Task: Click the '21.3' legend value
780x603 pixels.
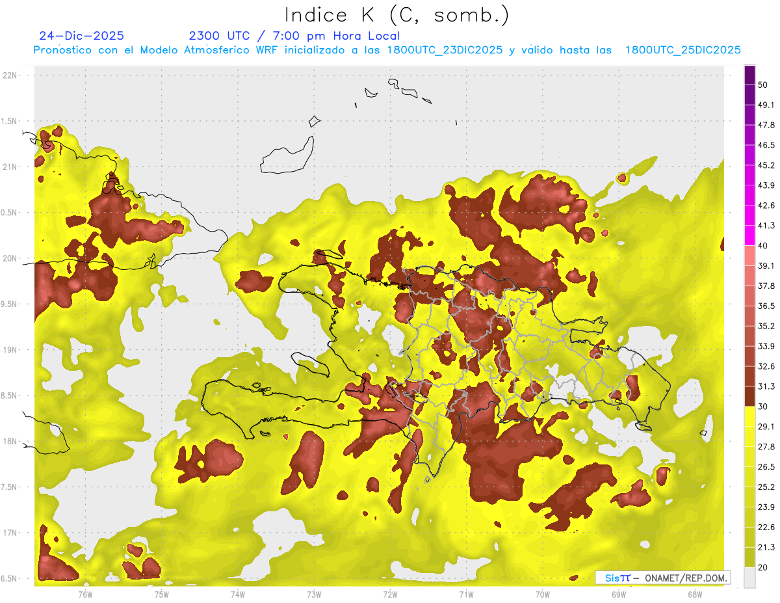Action: tap(766, 547)
